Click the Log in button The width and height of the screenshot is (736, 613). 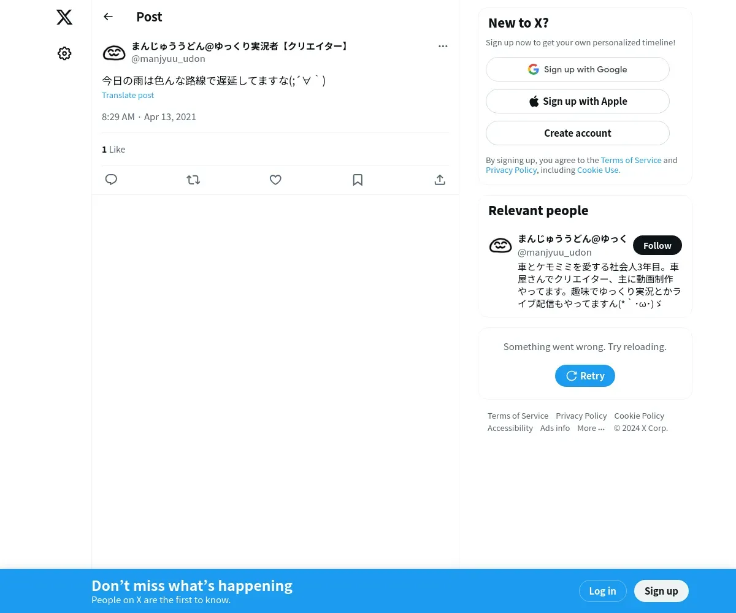pos(602,591)
